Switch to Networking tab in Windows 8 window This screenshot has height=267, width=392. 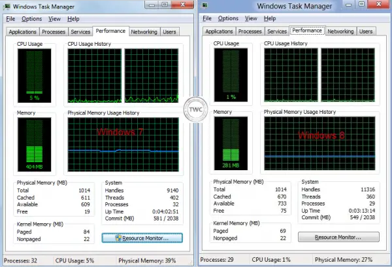coord(340,31)
